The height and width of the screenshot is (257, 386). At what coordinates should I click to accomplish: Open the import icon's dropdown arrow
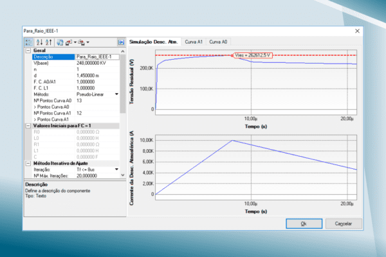click(87, 42)
